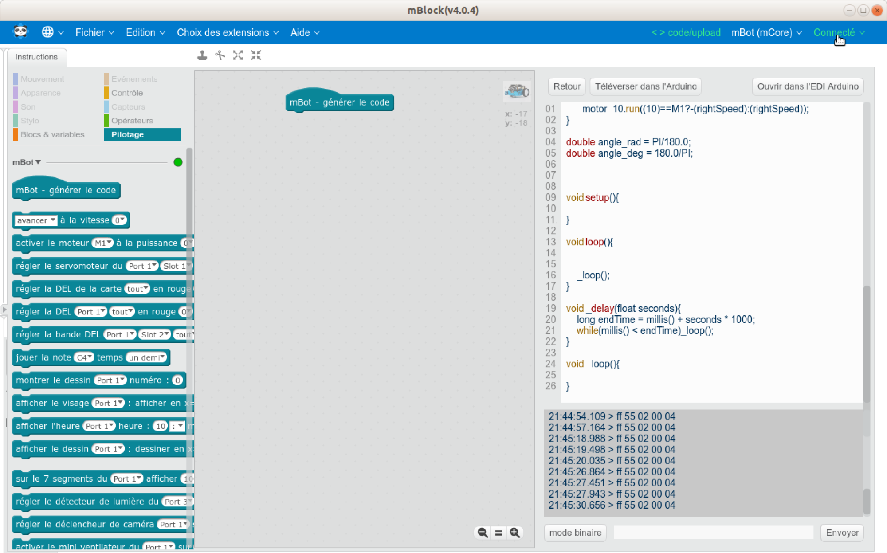Screen dimensions: 887x553
Task: Open the M1 motor dropdown
Action: pyautogui.click(x=102, y=243)
